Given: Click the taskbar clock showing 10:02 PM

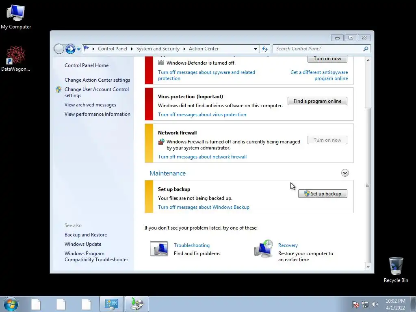Looking at the screenshot, I should pos(395,304).
